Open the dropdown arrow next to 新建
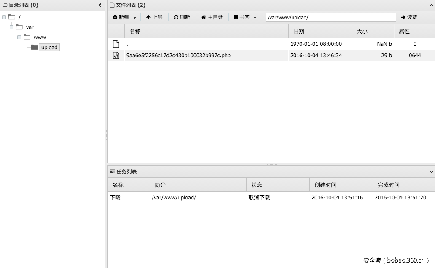The height and width of the screenshot is (268, 435). tap(134, 17)
